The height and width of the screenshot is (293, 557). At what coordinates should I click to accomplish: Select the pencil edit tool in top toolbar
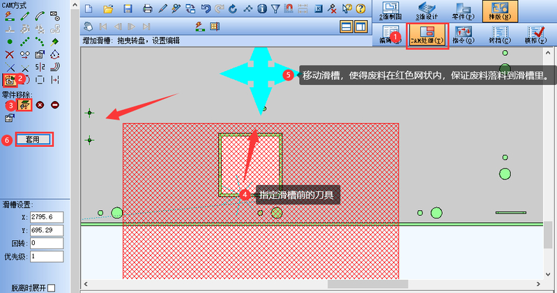point(162,9)
